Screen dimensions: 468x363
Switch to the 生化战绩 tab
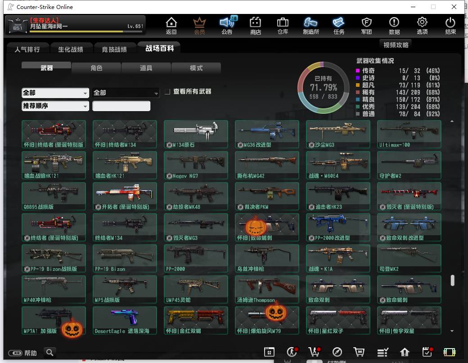(71, 49)
